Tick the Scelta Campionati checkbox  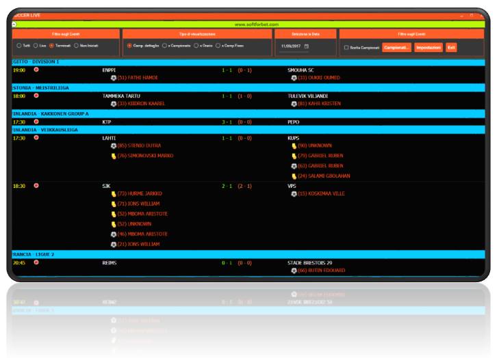(x=346, y=48)
